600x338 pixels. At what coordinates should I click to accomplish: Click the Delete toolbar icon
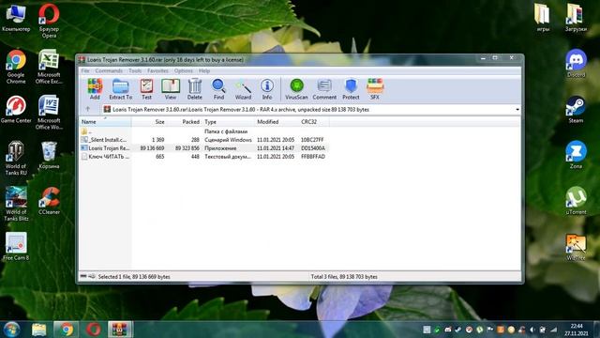(x=194, y=89)
